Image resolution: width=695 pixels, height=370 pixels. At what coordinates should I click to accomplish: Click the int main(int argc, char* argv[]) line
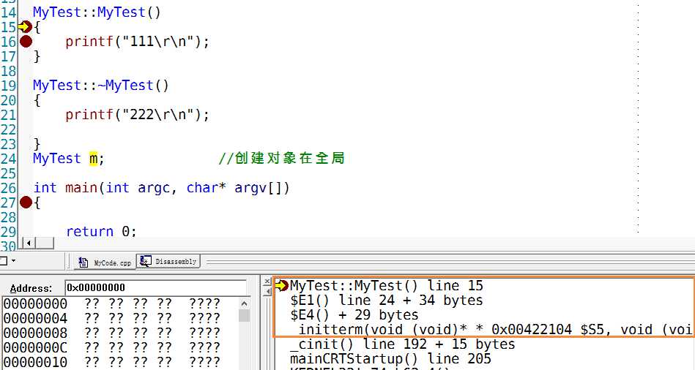click(x=161, y=188)
